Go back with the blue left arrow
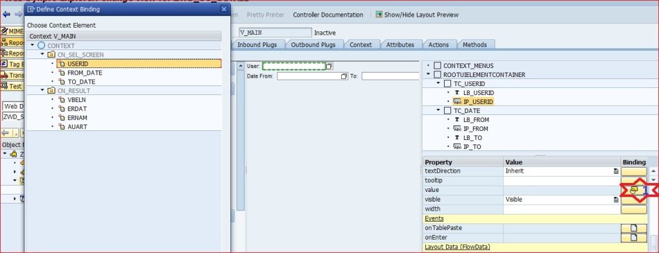This screenshot has width=659, height=253. [6, 14]
